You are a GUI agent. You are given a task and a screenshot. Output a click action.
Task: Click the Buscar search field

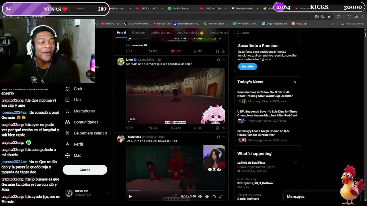(268, 33)
